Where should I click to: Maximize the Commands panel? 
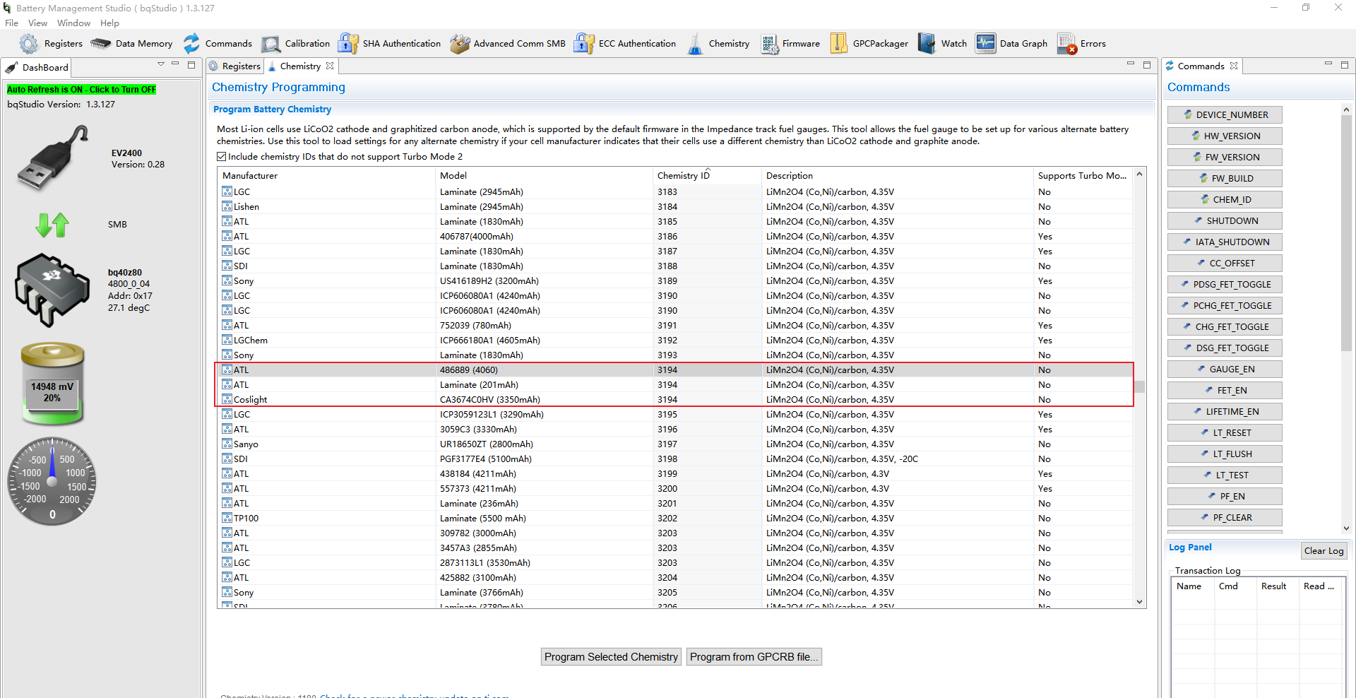1345,64
